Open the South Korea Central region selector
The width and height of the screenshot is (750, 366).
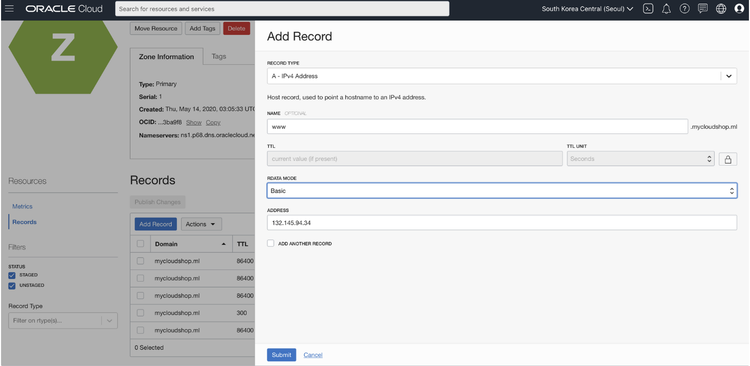click(x=587, y=9)
